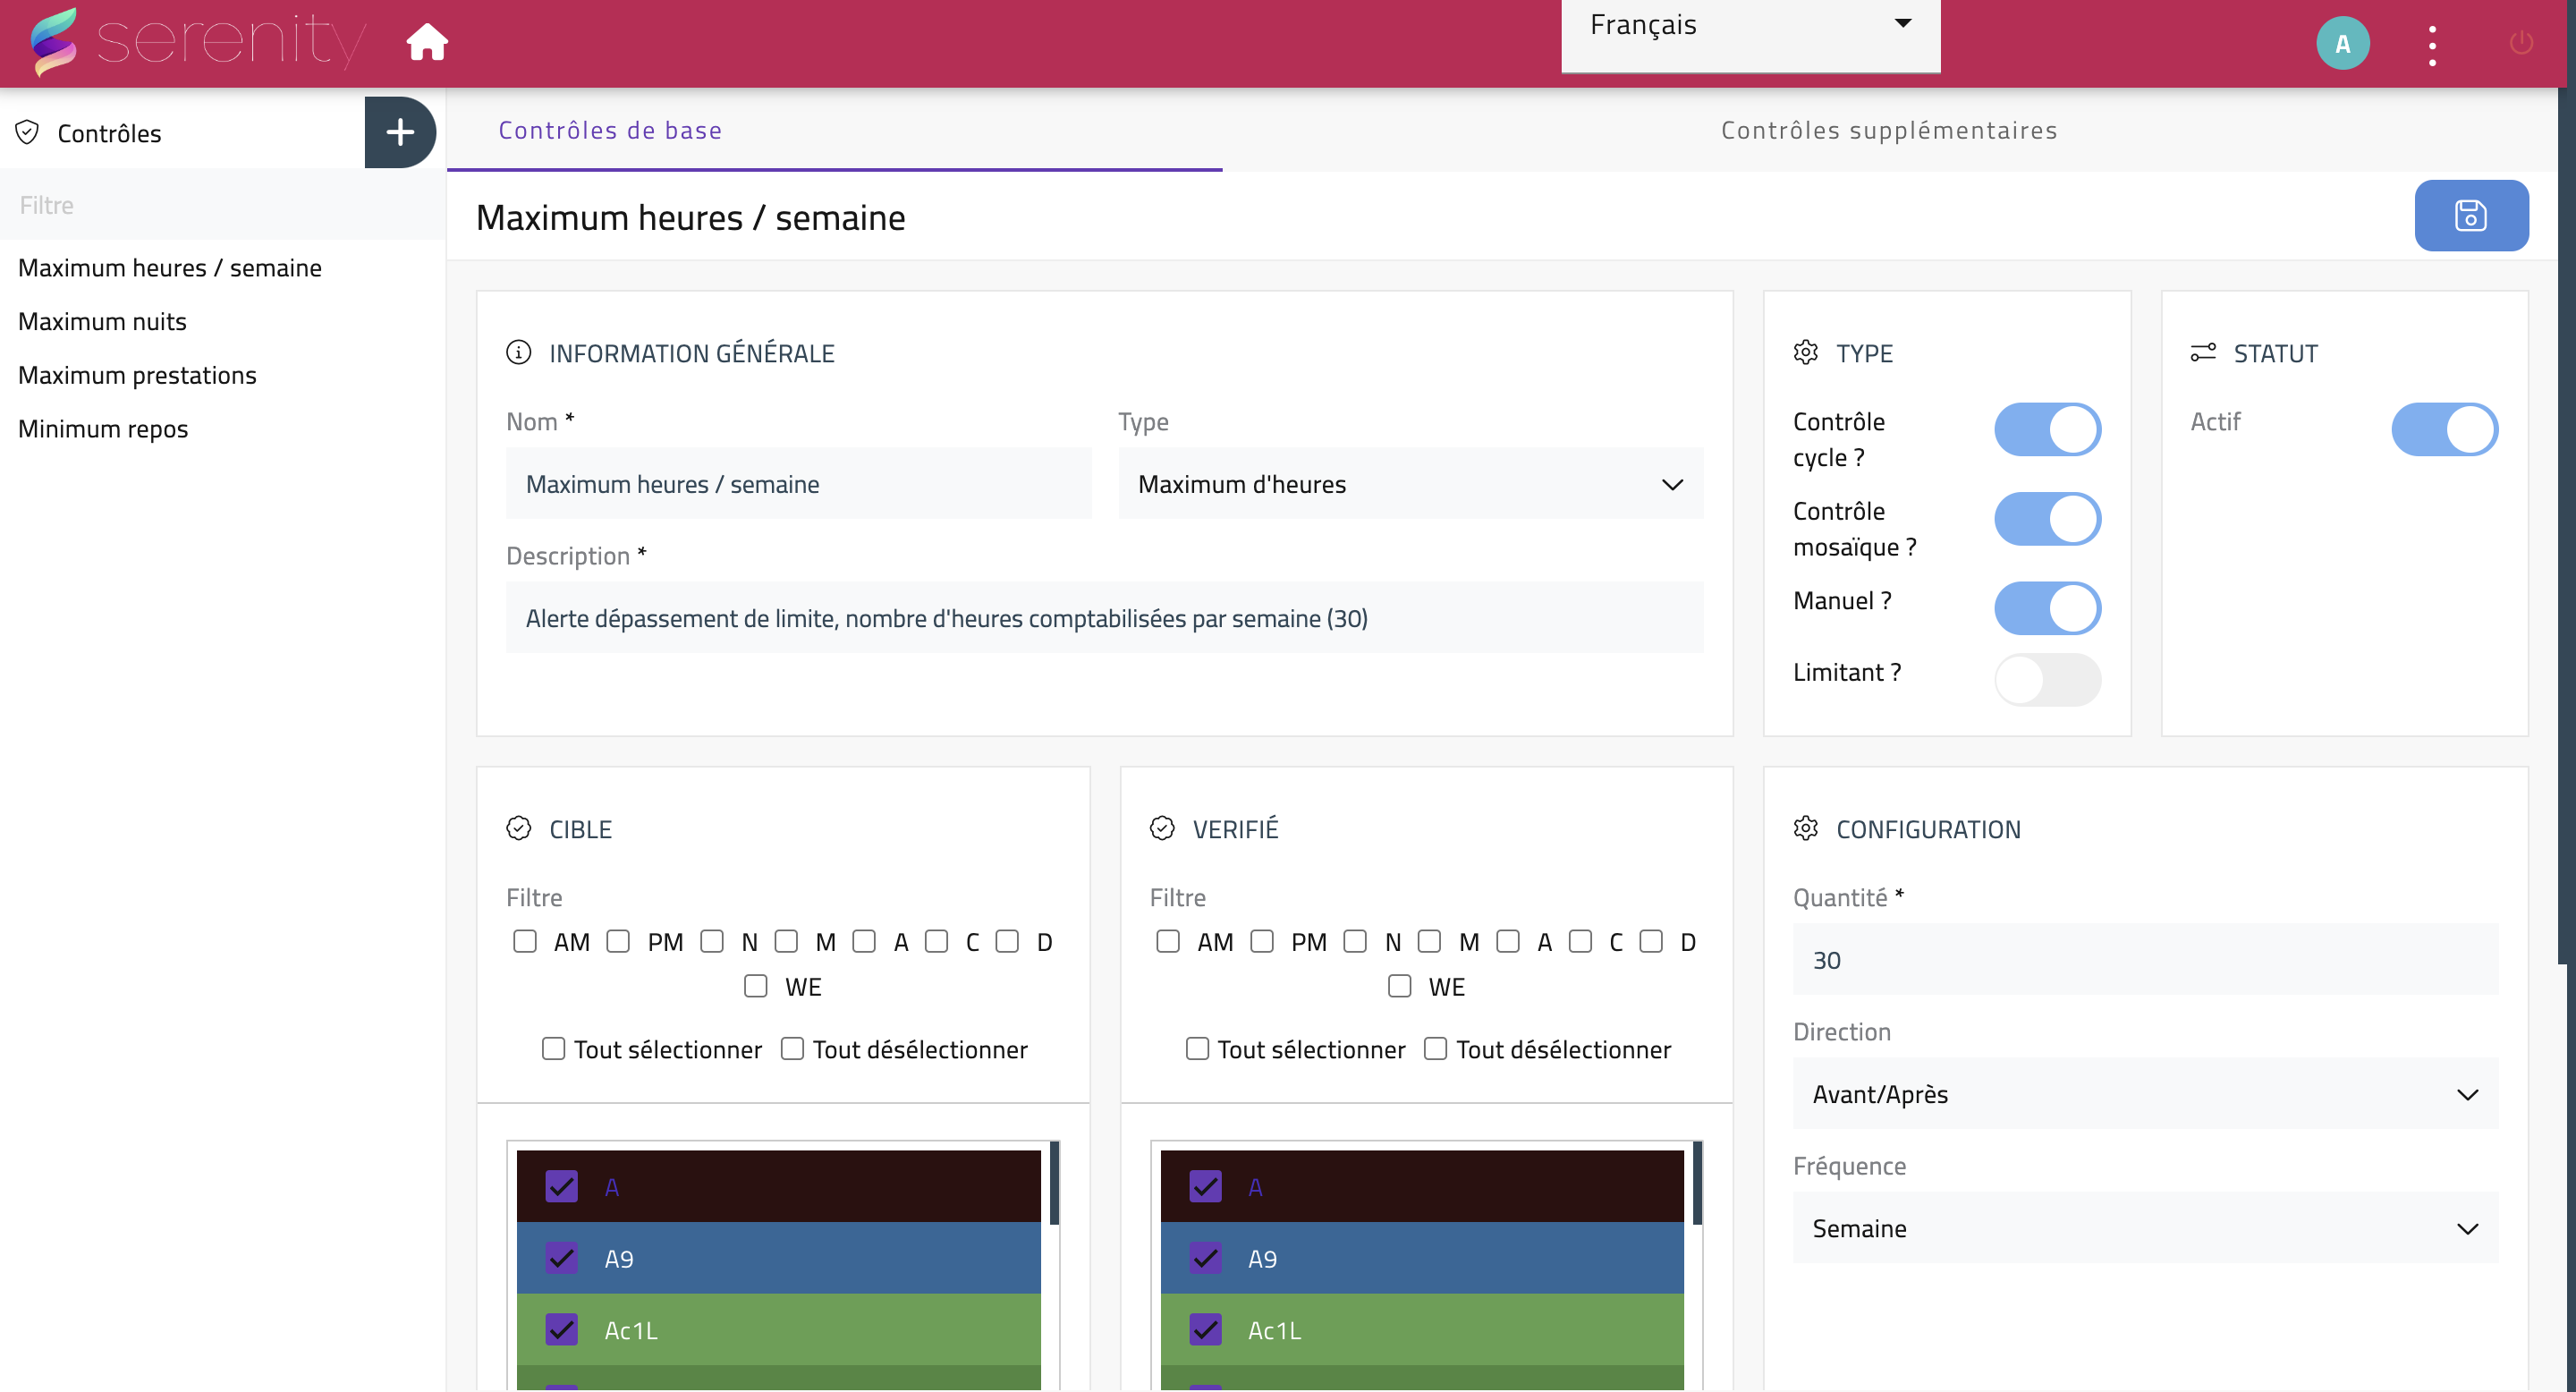
Task: Add a new control with plus button
Action: tap(400, 132)
